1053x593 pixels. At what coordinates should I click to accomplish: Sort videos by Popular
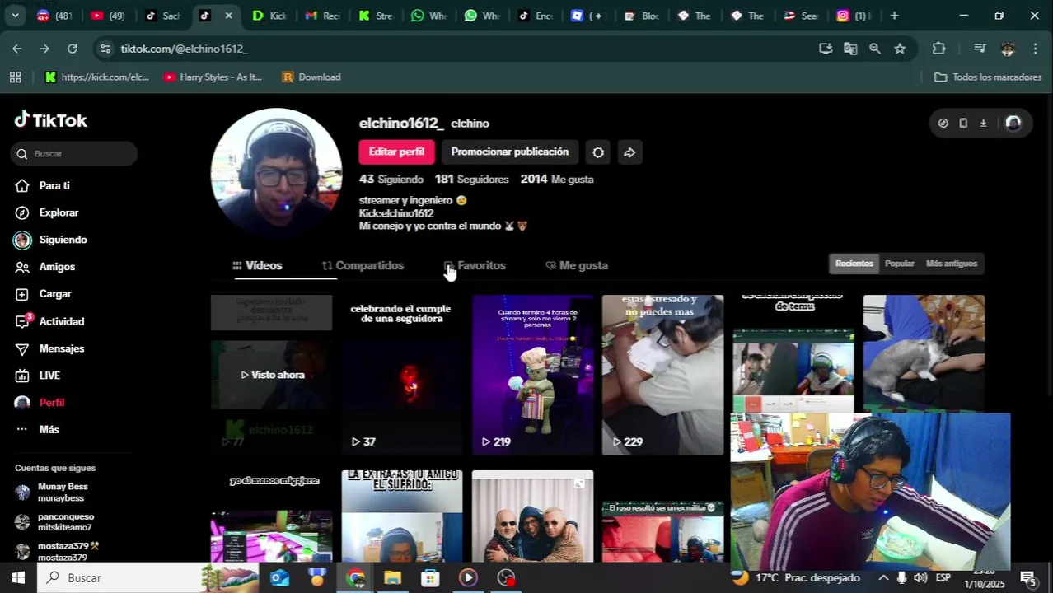tap(899, 264)
